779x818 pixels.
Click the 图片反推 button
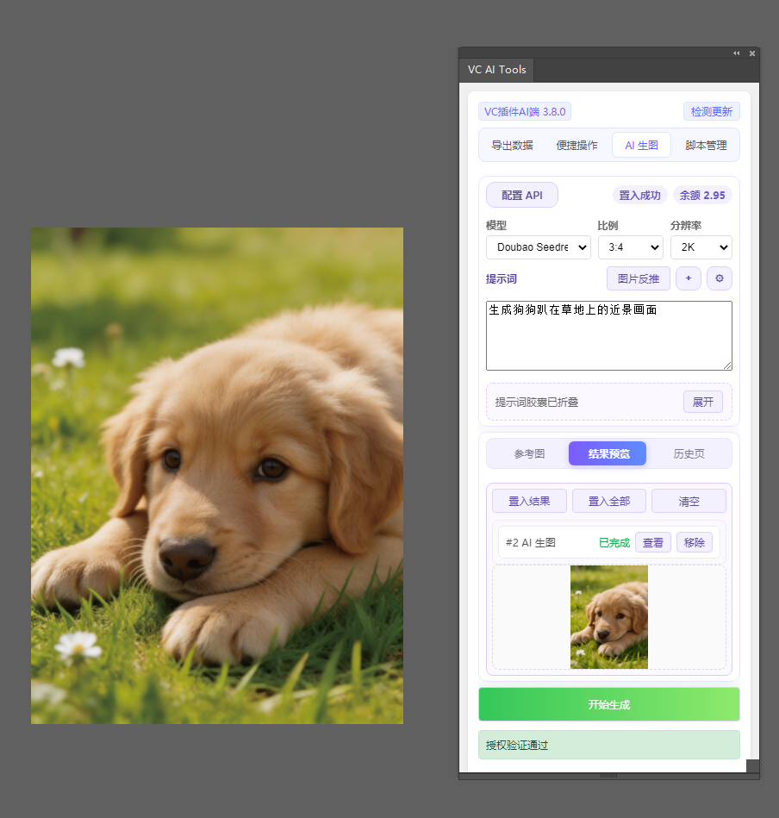[x=638, y=278]
